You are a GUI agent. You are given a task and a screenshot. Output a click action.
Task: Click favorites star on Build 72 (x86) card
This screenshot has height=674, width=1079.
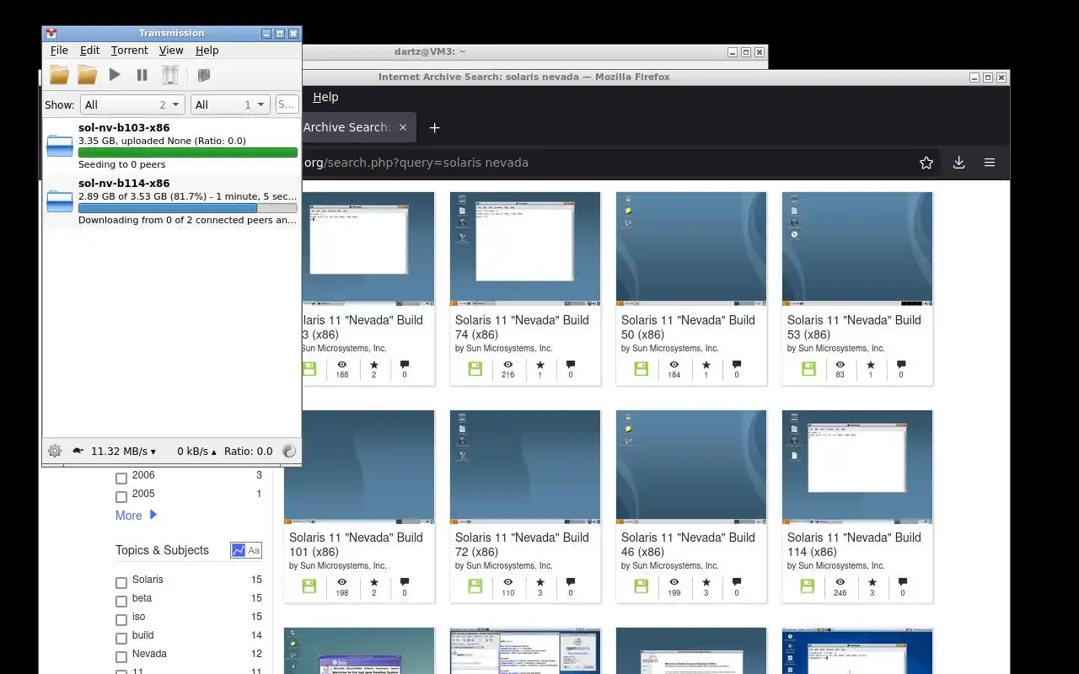click(540, 582)
